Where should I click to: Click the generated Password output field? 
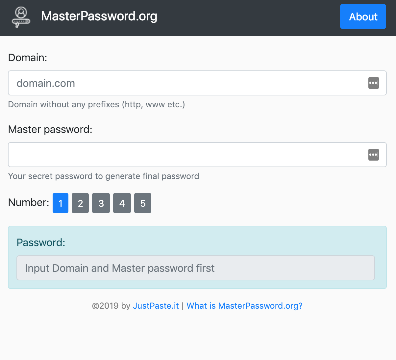(x=196, y=268)
